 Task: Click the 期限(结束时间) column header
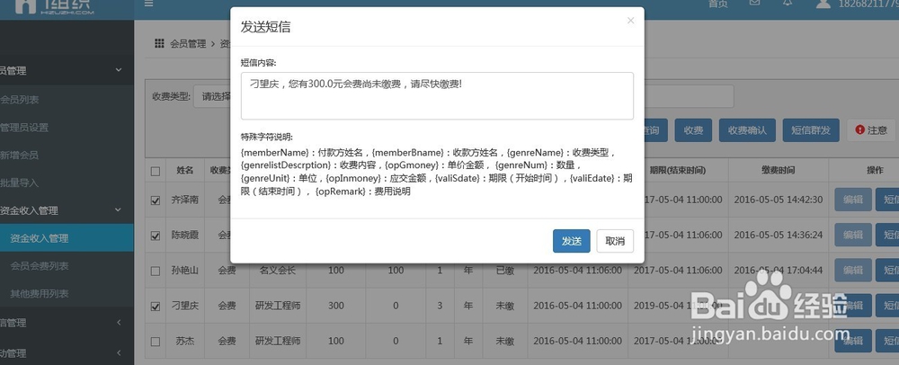[678, 170]
